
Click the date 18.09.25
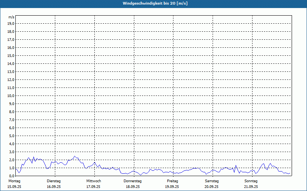[133, 187]
